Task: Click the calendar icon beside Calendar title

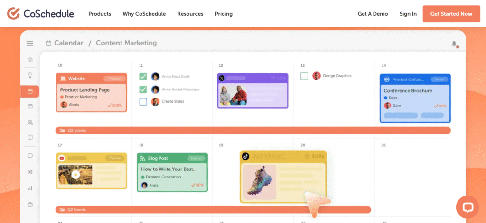Action: [48, 43]
